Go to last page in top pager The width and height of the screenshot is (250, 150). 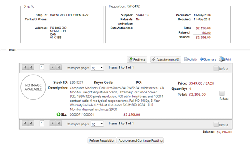coord(59,67)
